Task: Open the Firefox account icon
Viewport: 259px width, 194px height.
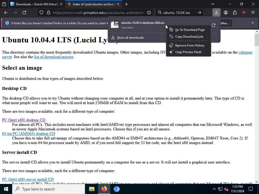Action: click(x=226, y=13)
